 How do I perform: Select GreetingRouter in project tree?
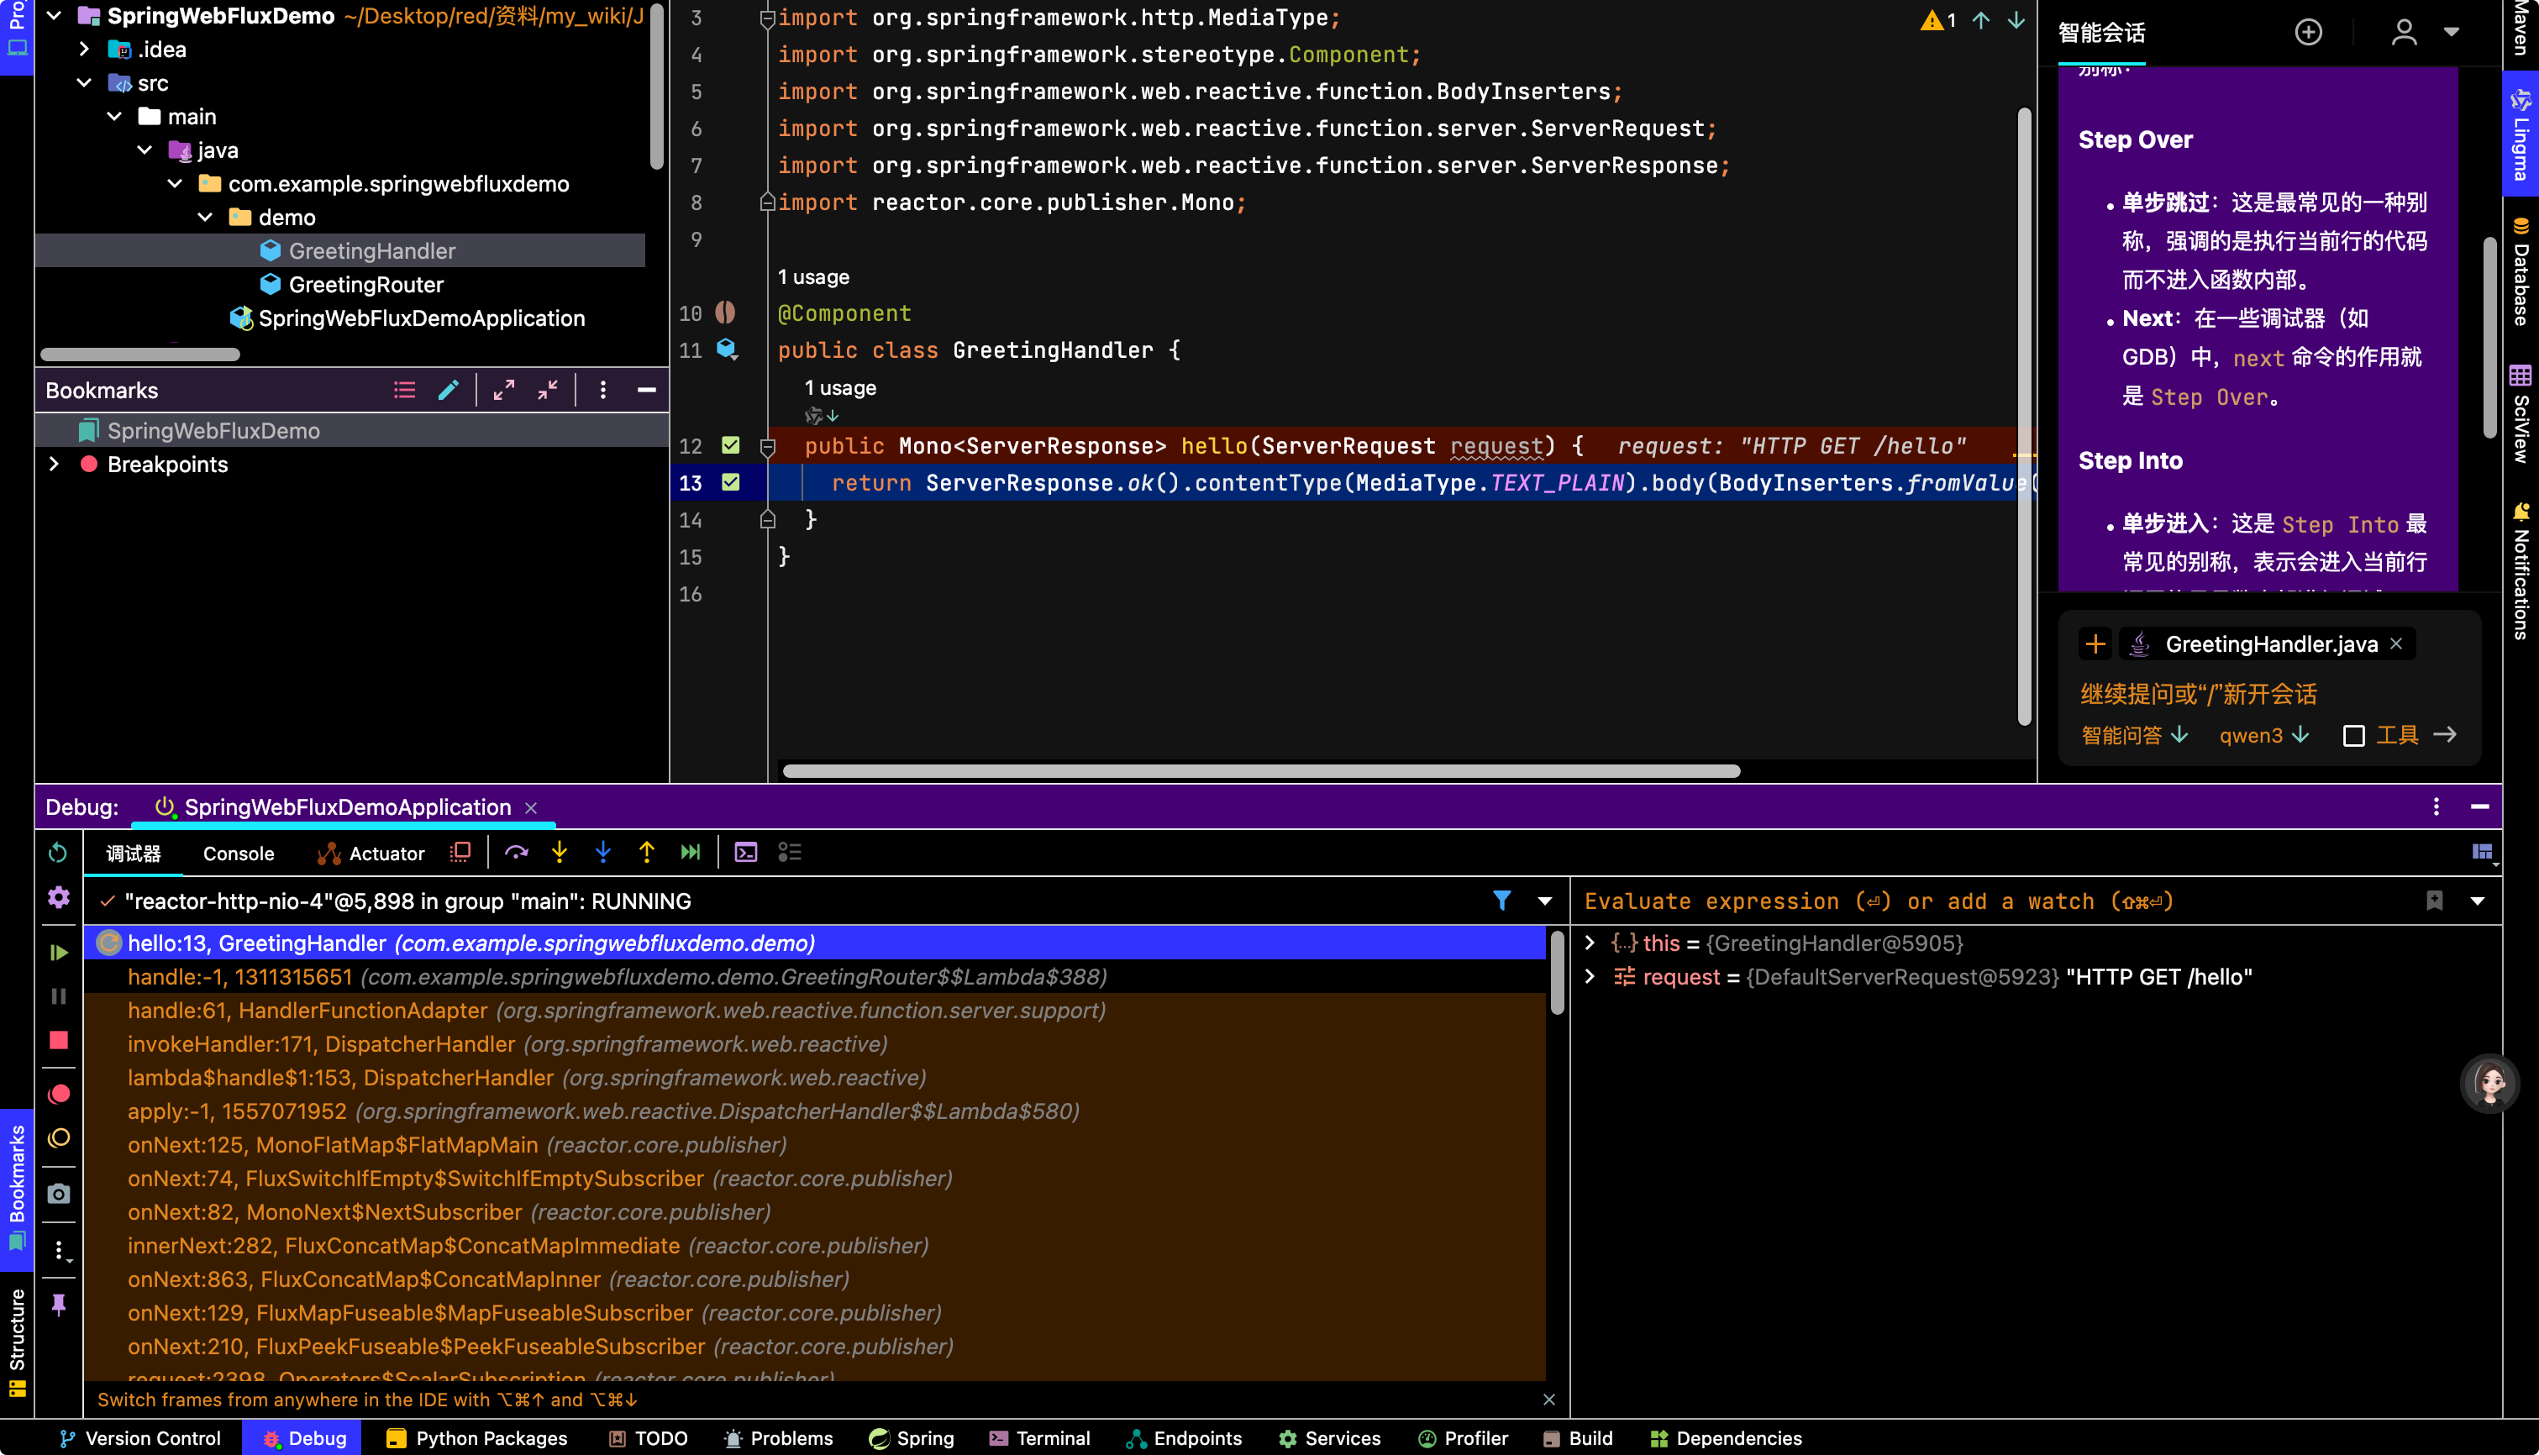(x=365, y=285)
